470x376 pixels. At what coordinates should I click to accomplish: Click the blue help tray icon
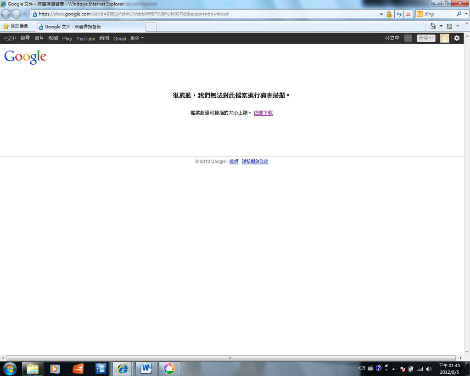[x=379, y=368]
